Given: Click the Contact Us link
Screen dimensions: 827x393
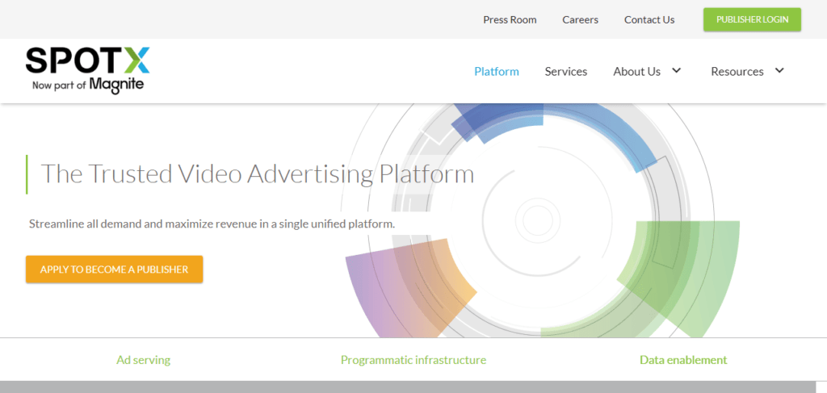Looking at the screenshot, I should tap(649, 19).
